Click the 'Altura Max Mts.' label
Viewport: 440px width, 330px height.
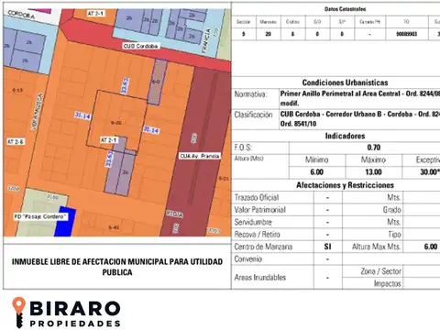[x=376, y=247]
